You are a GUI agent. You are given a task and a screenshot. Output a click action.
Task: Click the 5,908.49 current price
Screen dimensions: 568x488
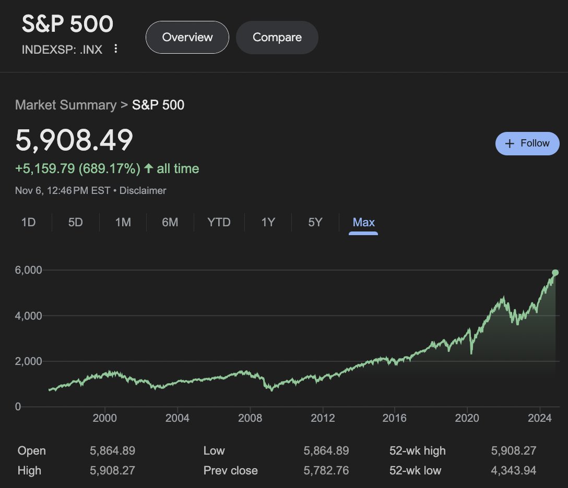point(74,140)
